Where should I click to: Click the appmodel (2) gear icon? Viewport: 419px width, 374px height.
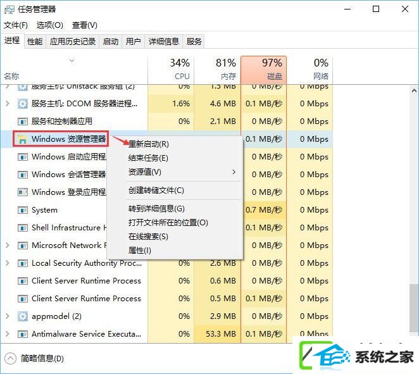(22, 316)
